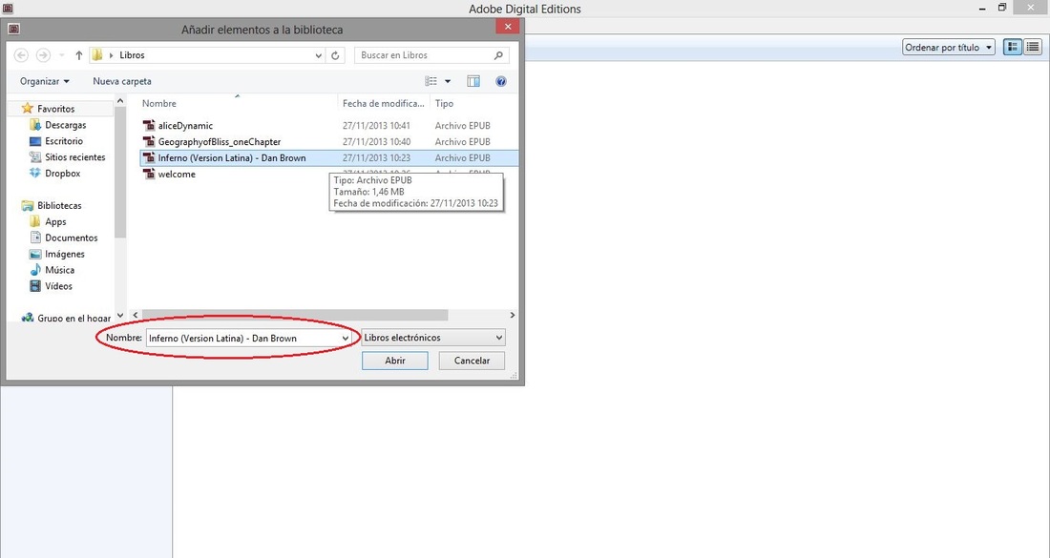The width and height of the screenshot is (1050, 558).
Task: Click the EPUB icon of GeographyofBliss_oneChapter
Action: (x=149, y=141)
